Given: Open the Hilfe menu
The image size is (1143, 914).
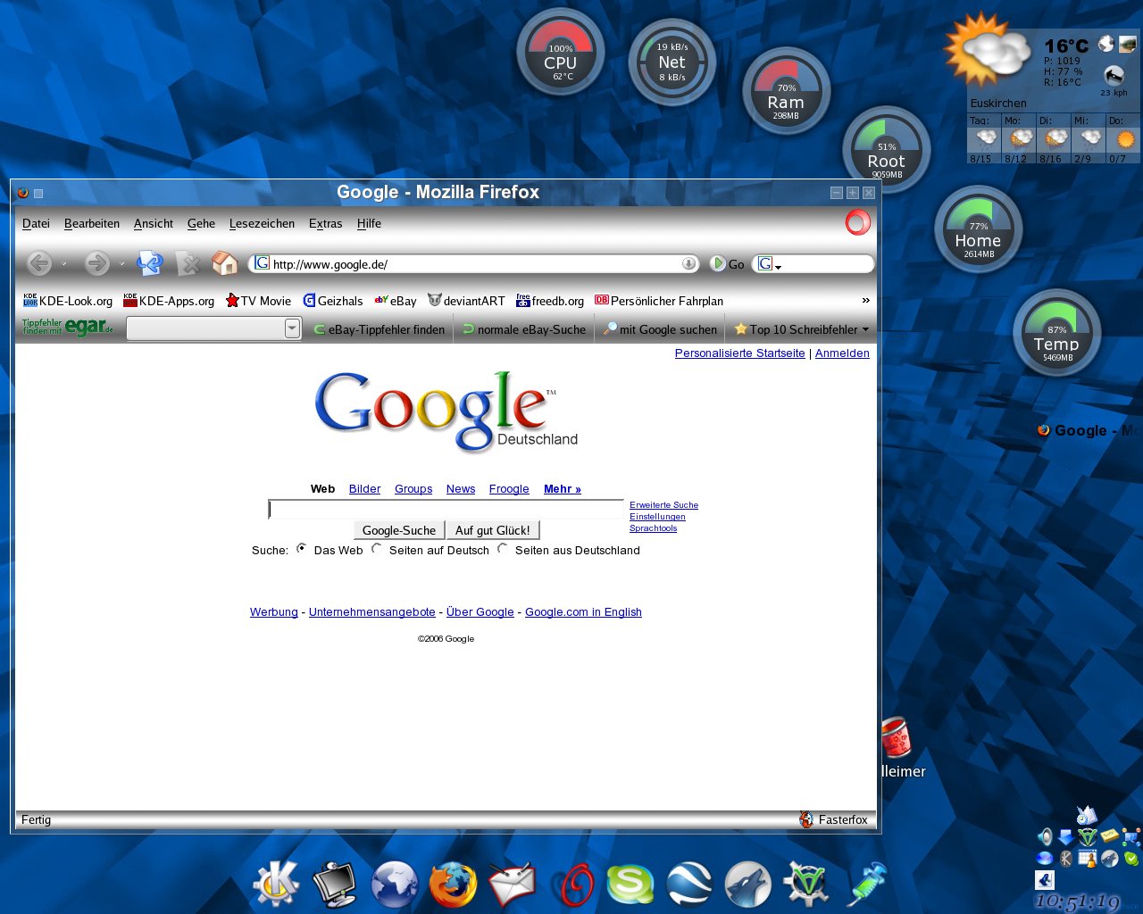Looking at the screenshot, I should [x=369, y=223].
